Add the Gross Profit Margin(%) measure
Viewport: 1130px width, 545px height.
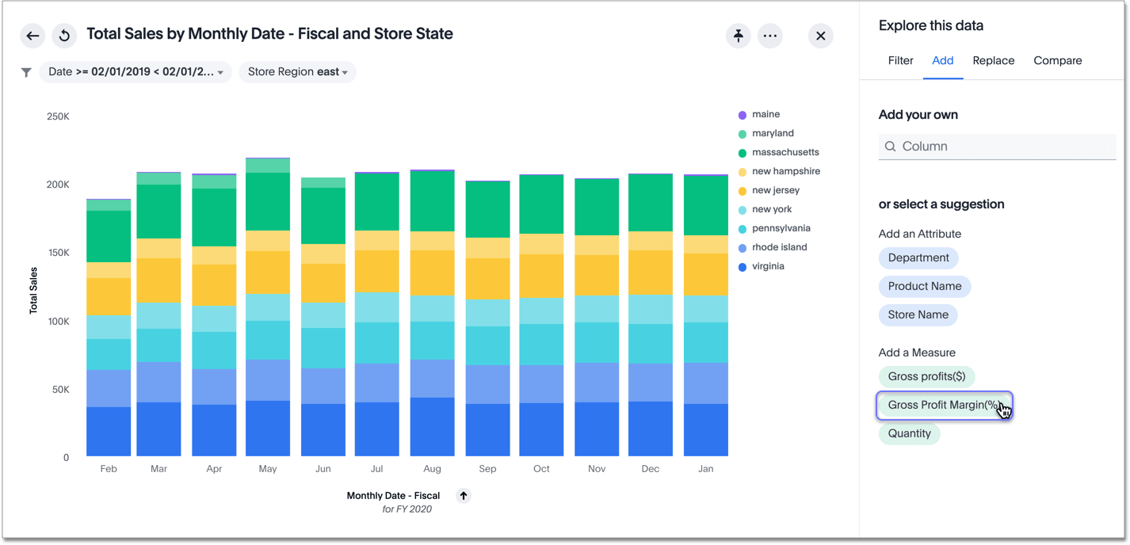coord(943,406)
